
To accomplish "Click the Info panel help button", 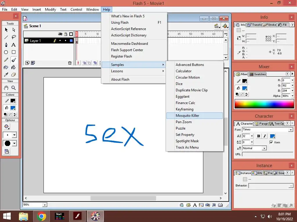I will click(x=292, y=25).
